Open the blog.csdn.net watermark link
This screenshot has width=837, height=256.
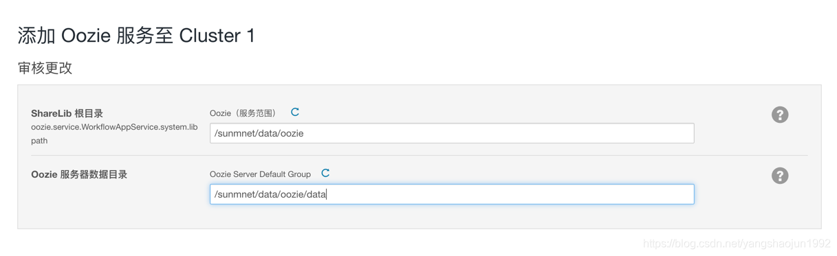point(737,244)
